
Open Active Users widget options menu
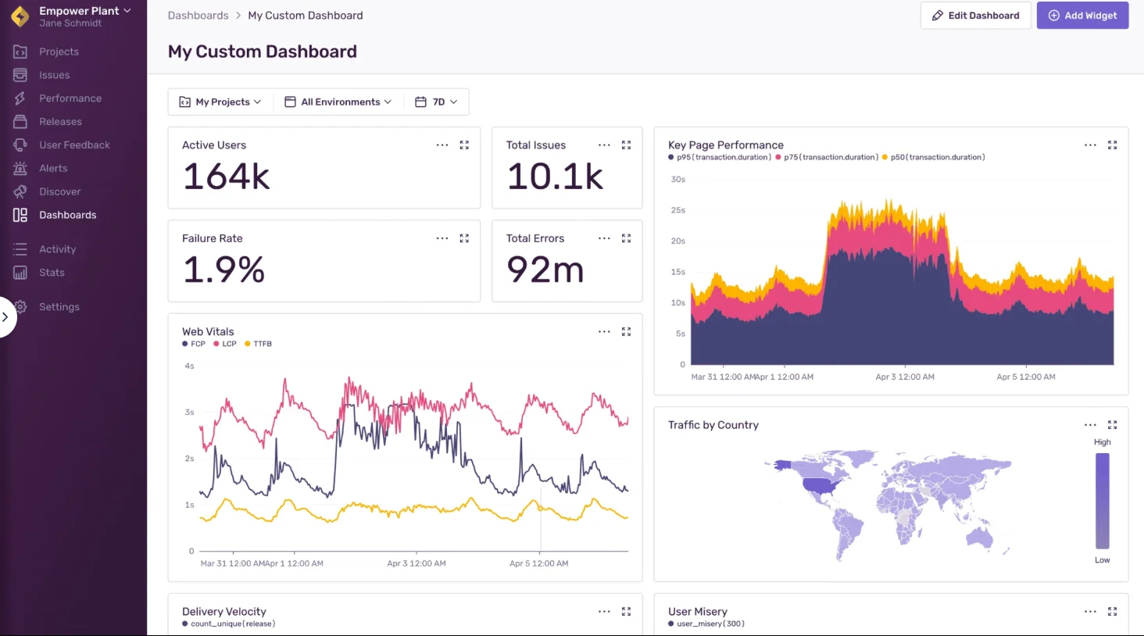[x=442, y=145]
